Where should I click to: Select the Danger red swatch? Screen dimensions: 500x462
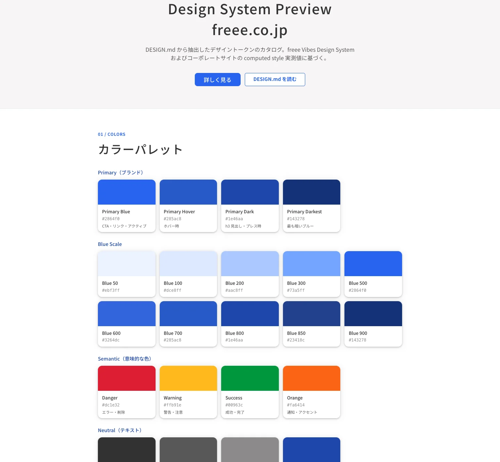127,392
